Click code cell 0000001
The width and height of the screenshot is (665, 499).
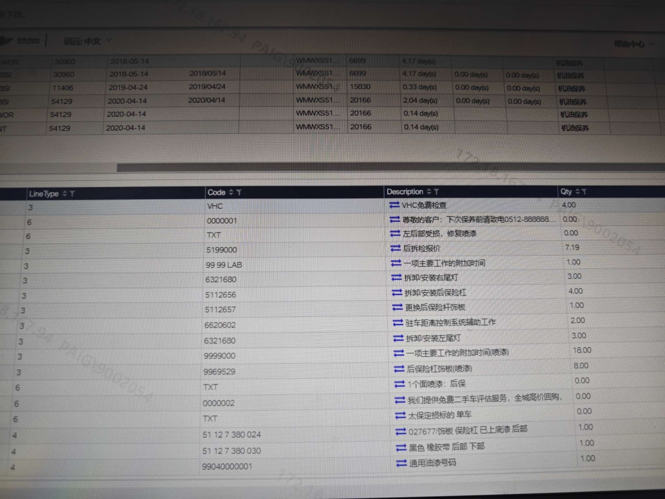(x=222, y=221)
